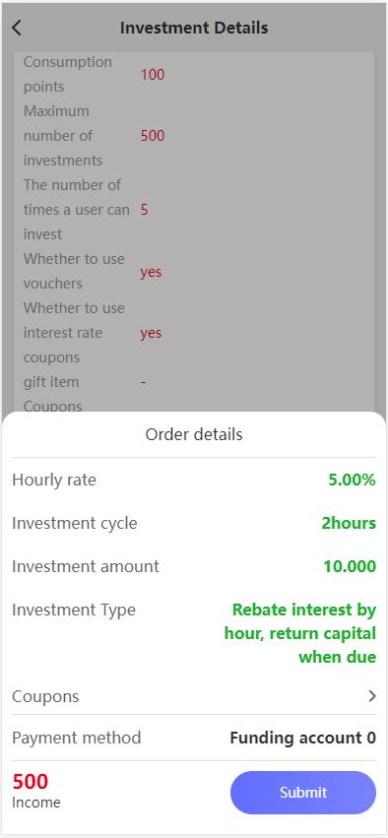Tap the rebate interest Investment Type text
Viewport: 388px width, 838px height.
[x=300, y=633]
